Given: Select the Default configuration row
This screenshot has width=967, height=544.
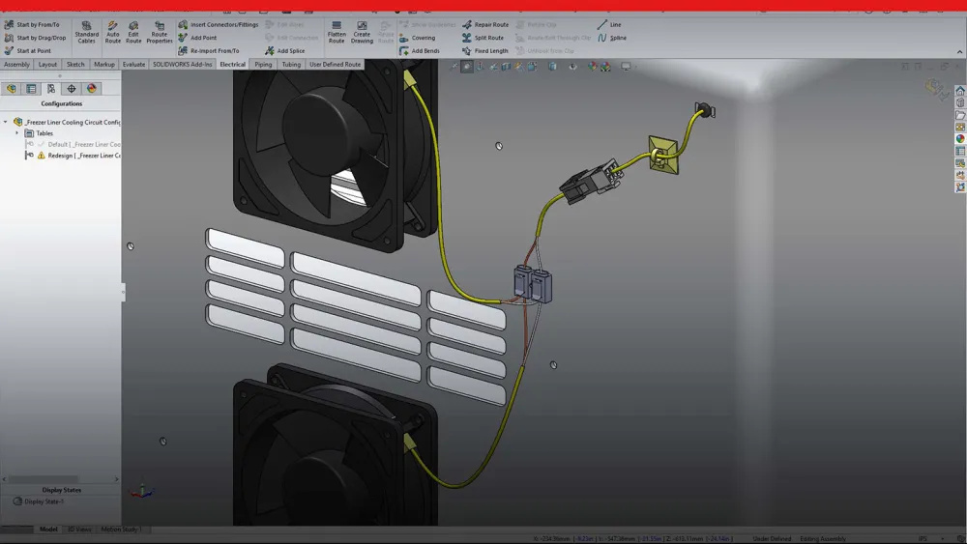Looking at the screenshot, I should (x=73, y=144).
